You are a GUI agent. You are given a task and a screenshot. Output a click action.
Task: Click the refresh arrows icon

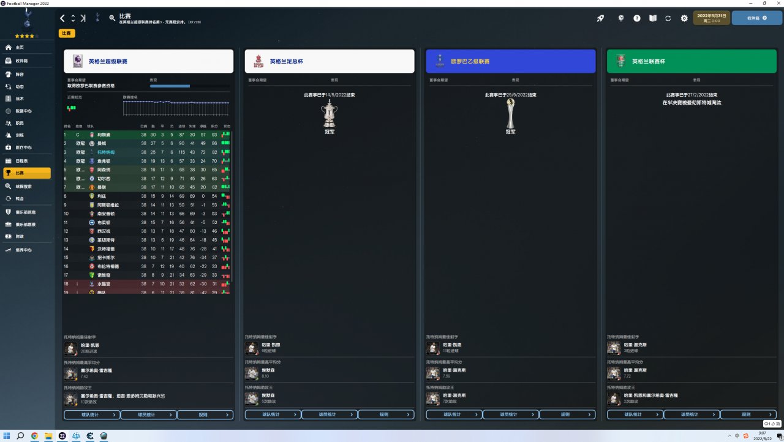point(668,18)
